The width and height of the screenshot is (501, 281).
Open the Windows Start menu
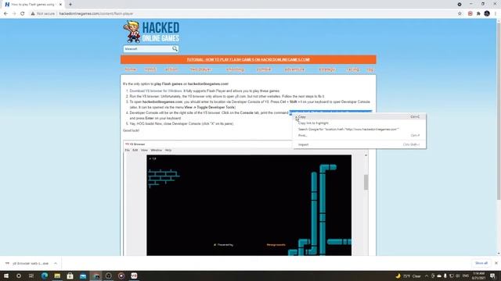click(5, 276)
